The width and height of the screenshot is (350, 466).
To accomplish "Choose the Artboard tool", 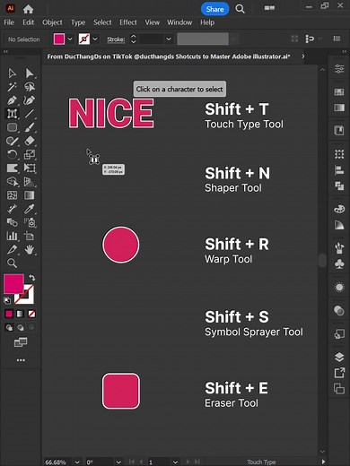I will [x=30, y=236].
